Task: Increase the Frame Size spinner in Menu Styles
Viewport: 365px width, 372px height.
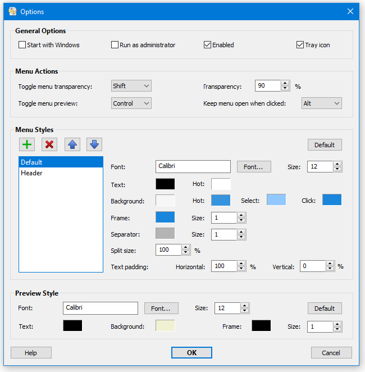Action: 241,215
